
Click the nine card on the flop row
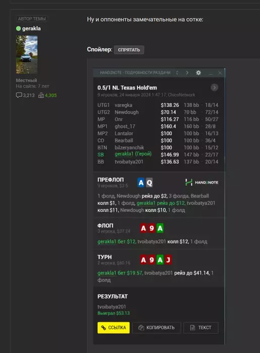click(152, 228)
